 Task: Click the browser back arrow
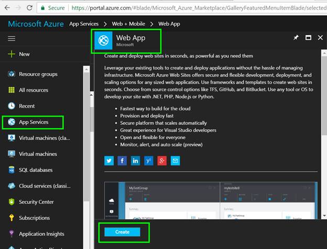click(7, 8)
